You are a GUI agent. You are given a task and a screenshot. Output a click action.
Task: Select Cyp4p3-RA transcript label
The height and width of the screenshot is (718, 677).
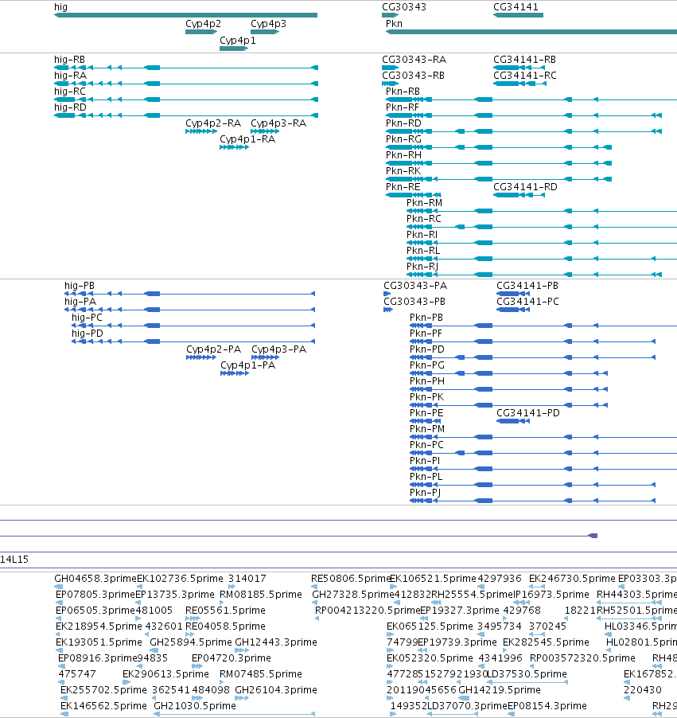(x=278, y=123)
